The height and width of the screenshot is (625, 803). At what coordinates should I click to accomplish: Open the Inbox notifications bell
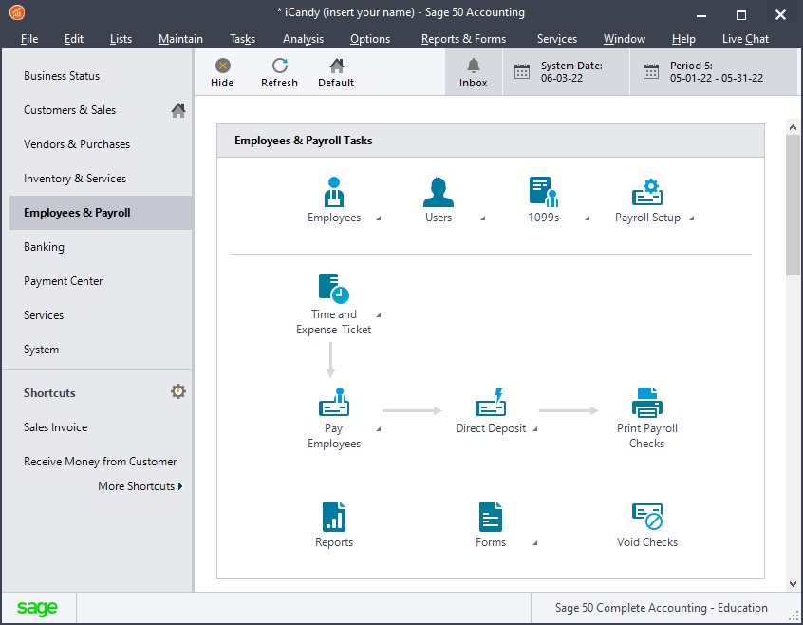coord(474,73)
